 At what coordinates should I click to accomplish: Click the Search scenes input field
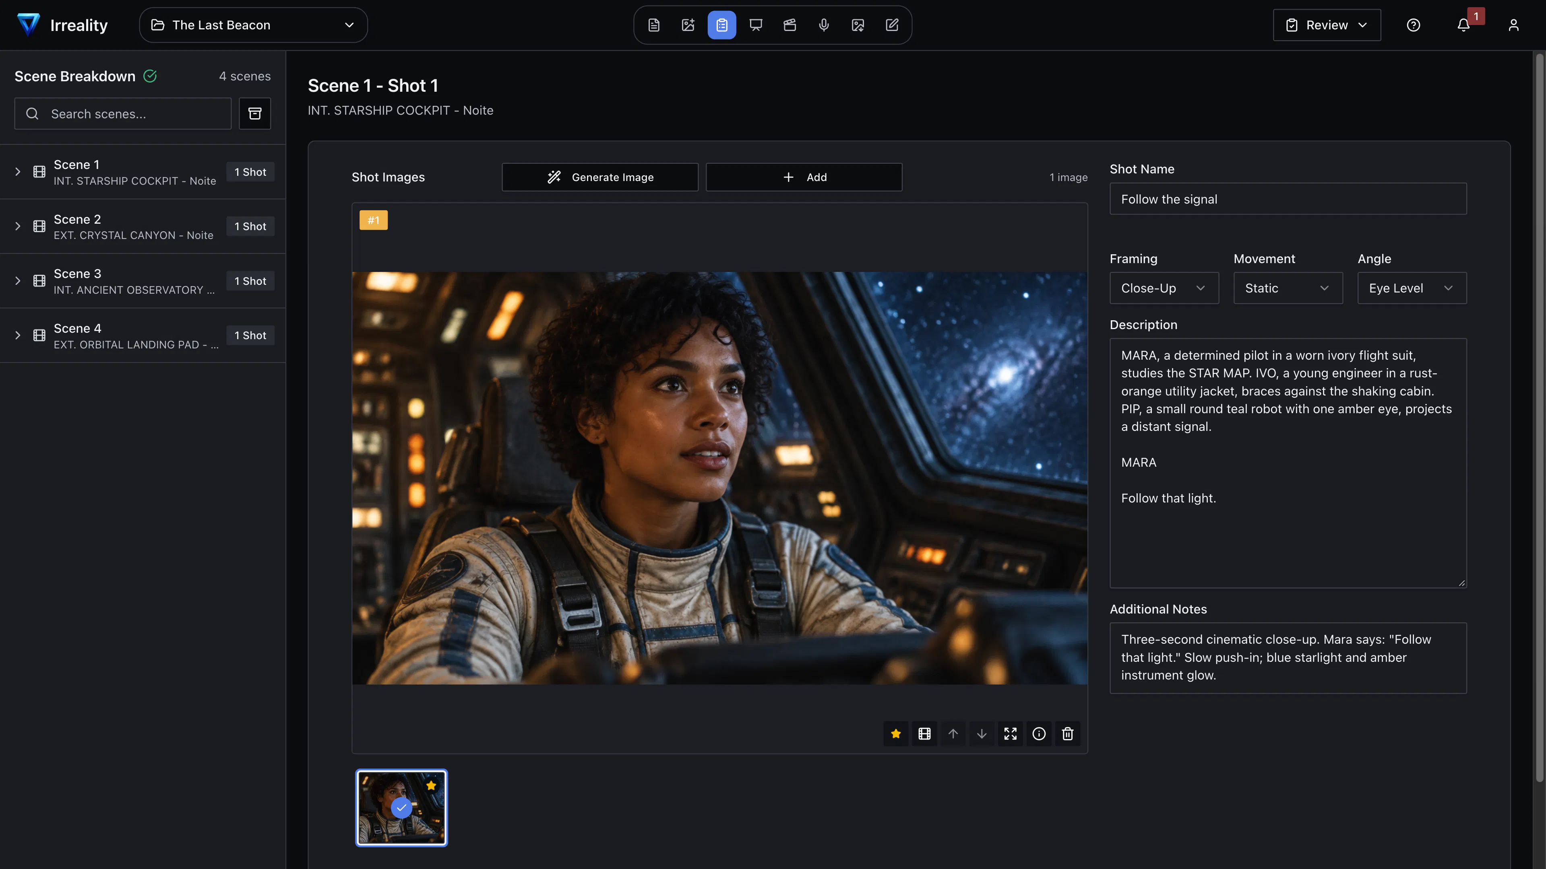(x=123, y=113)
